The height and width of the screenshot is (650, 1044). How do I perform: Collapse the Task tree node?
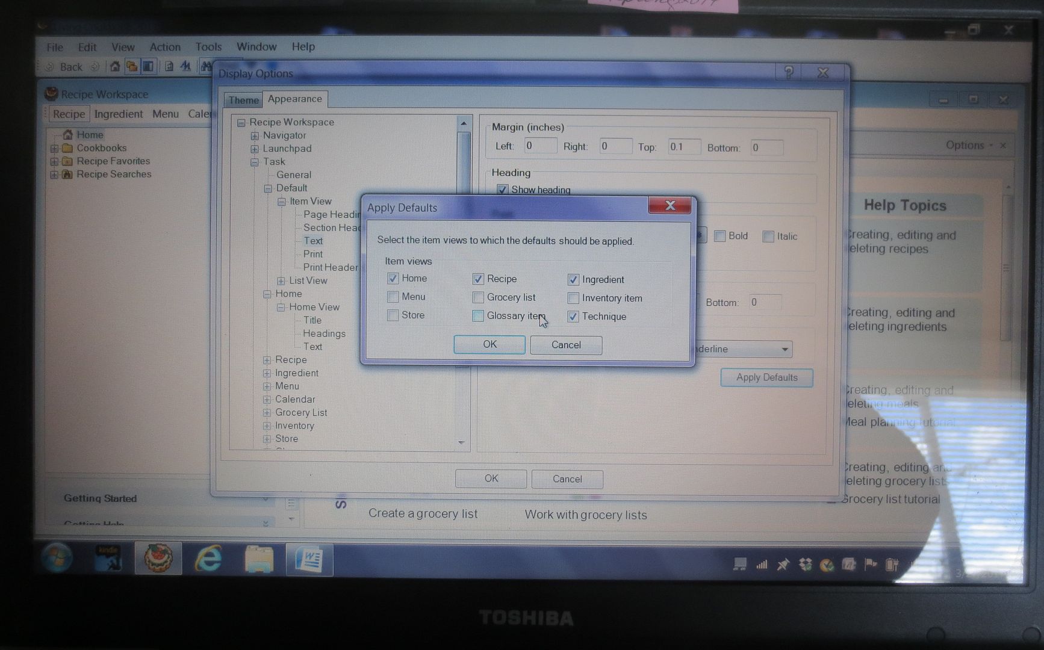[255, 162]
